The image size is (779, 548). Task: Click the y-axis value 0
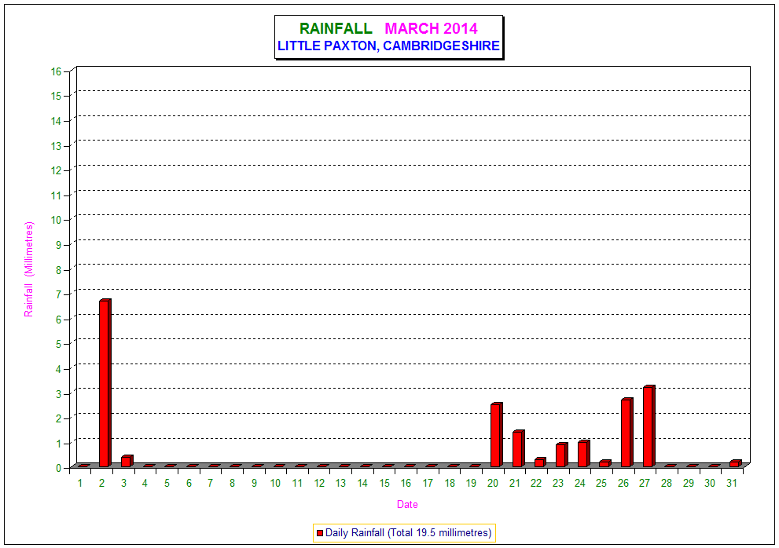pyautogui.click(x=59, y=468)
